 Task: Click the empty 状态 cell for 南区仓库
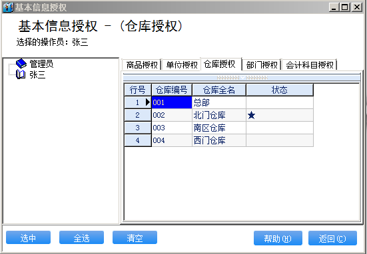coord(280,128)
